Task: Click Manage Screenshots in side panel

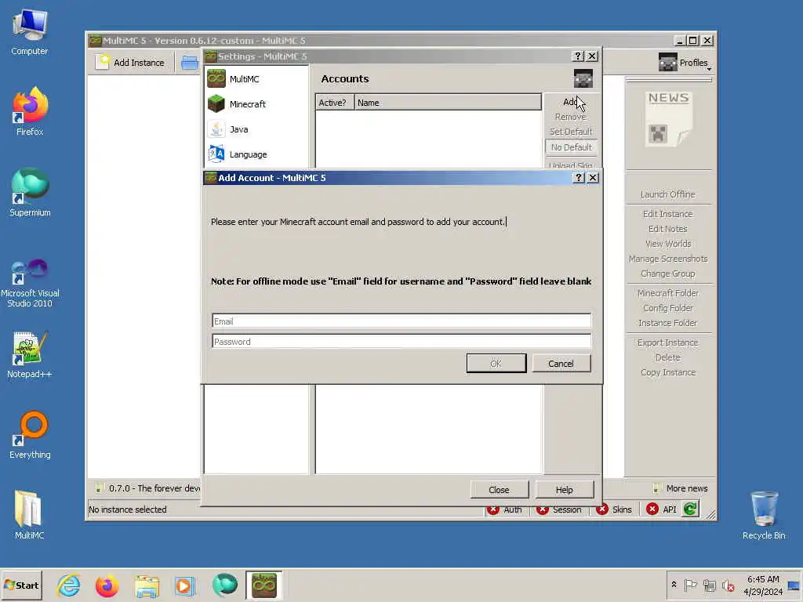Action: pyautogui.click(x=668, y=259)
